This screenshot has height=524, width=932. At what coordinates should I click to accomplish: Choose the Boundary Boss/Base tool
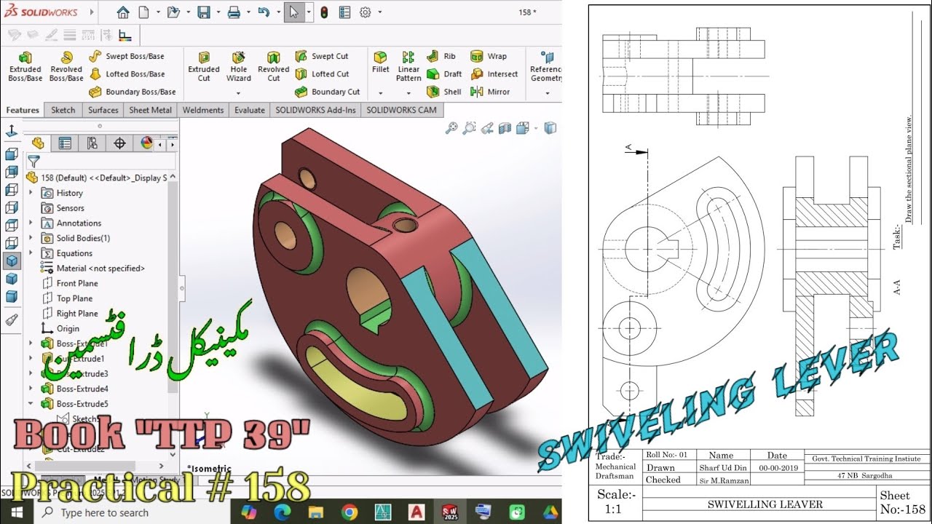132,92
